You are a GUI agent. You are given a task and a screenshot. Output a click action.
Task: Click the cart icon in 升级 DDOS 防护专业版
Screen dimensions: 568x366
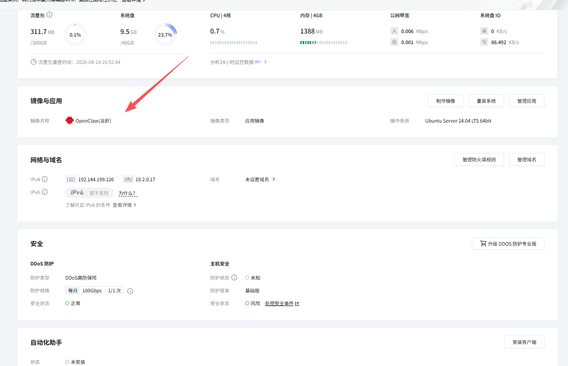pyautogui.click(x=483, y=243)
